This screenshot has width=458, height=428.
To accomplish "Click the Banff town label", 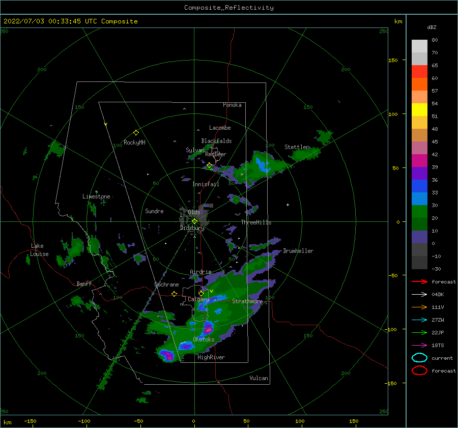I will 84,283.
